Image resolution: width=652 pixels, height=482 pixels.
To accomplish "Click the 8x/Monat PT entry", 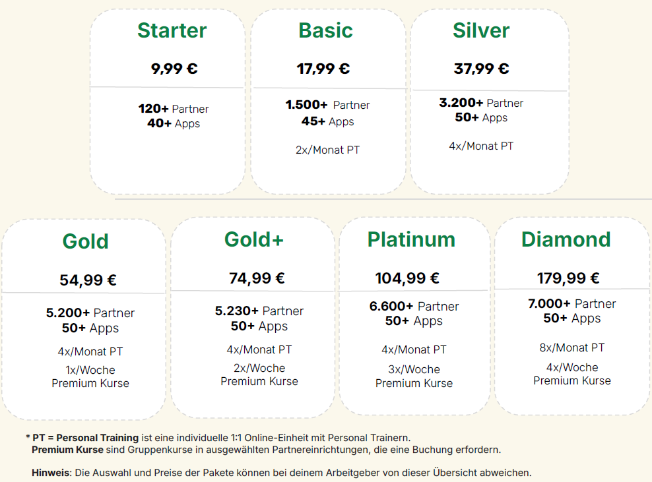I will [571, 347].
